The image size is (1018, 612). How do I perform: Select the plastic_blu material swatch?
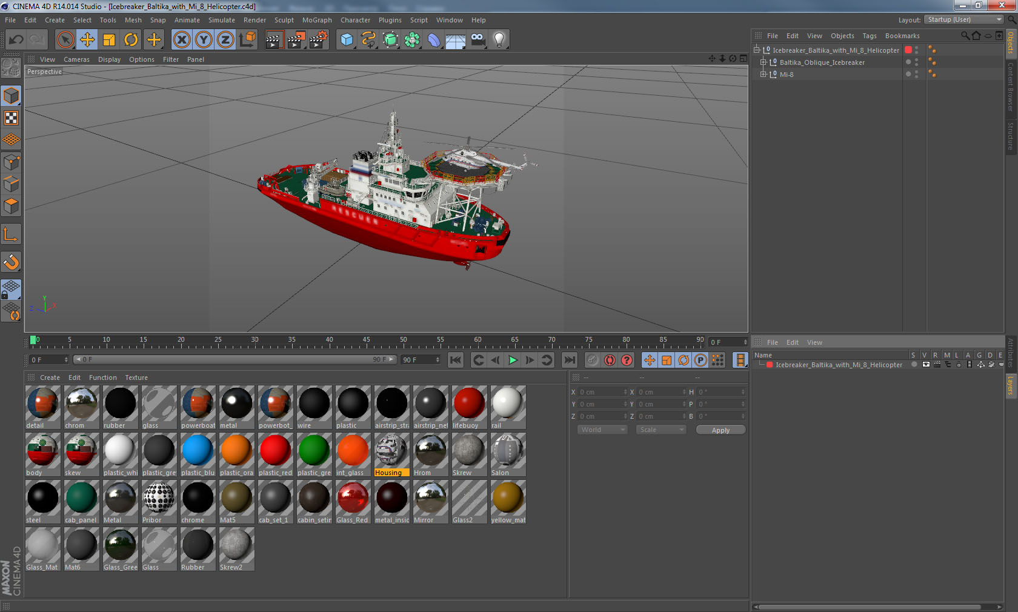[x=198, y=454]
